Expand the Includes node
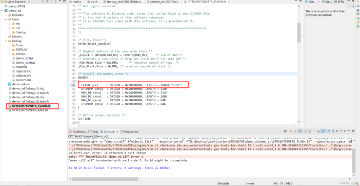360x186 pixels. (6, 15)
